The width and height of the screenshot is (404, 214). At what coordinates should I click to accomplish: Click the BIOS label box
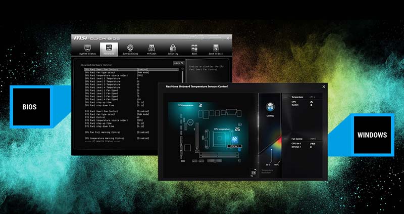(31, 107)
